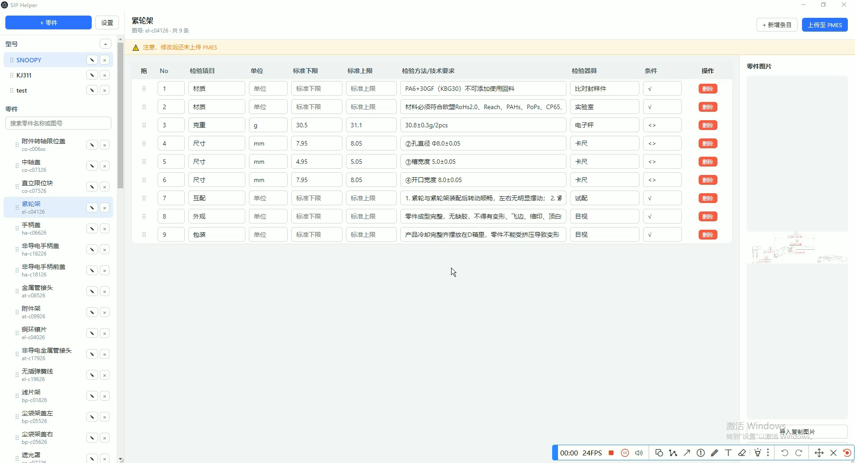Click the move crosshair icon in recorder toolbar
The height and width of the screenshot is (463, 855).
click(x=819, y=453)
